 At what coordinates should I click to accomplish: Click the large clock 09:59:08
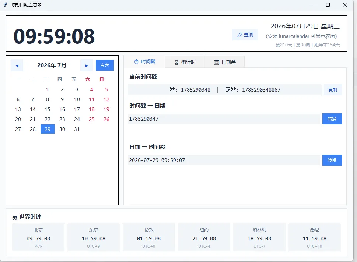pyautogui.click(x=54, y=36)
